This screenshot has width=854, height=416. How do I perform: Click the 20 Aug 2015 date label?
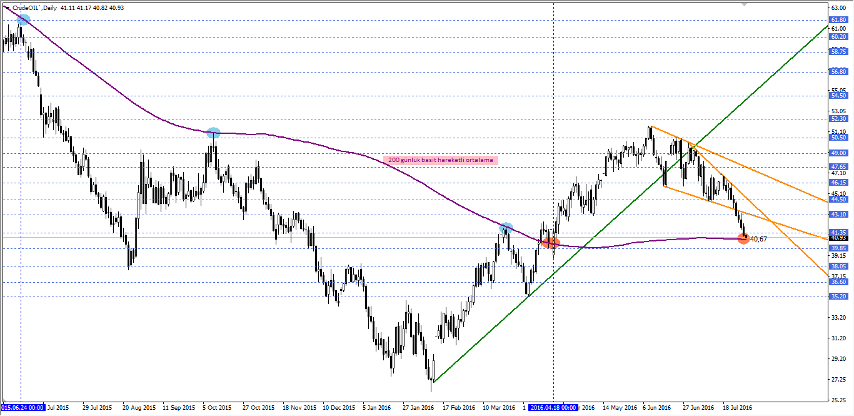click(x=139, y=407)
